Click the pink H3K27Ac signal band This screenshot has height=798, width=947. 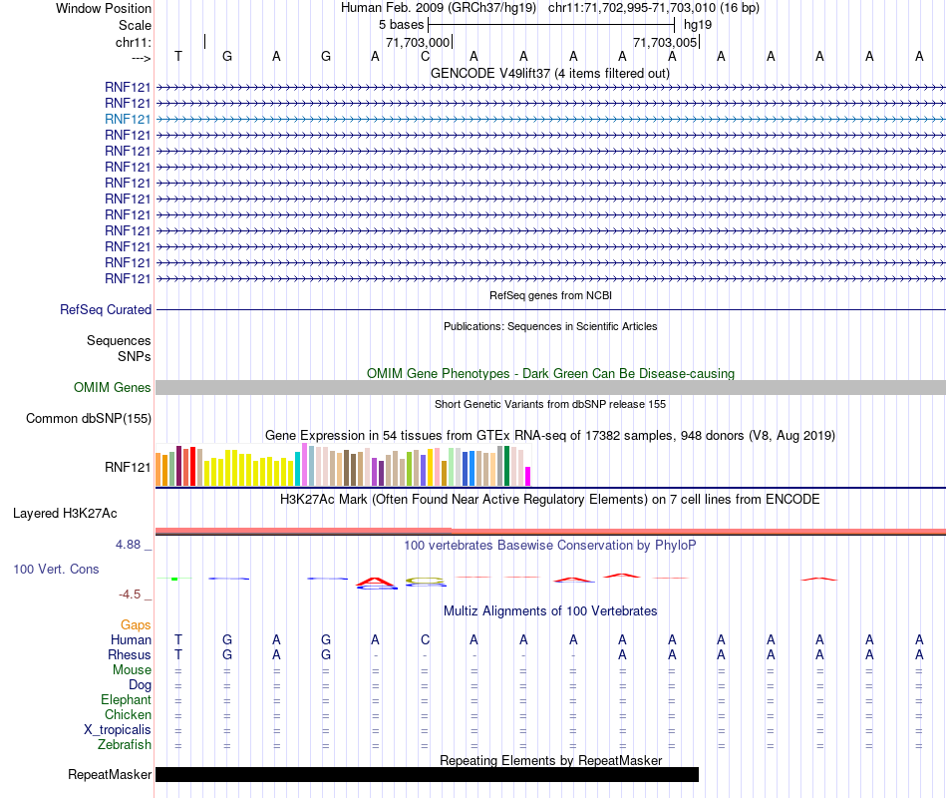550,532
